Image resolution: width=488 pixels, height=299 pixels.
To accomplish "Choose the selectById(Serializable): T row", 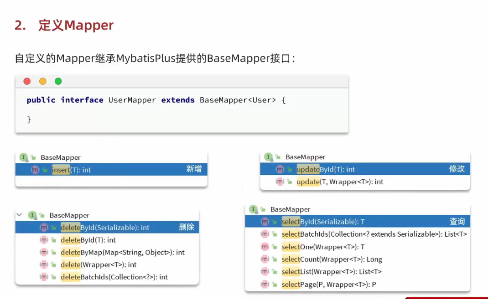I will click(323, 222).
